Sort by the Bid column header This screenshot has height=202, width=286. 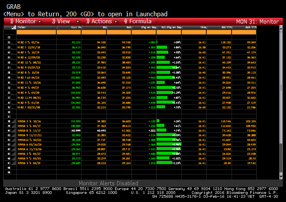pos(94,27)
